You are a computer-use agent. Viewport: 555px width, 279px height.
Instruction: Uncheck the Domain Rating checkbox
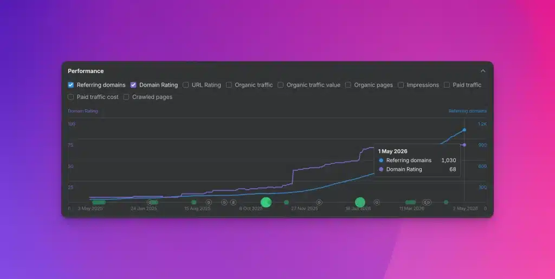coord(133,85)
